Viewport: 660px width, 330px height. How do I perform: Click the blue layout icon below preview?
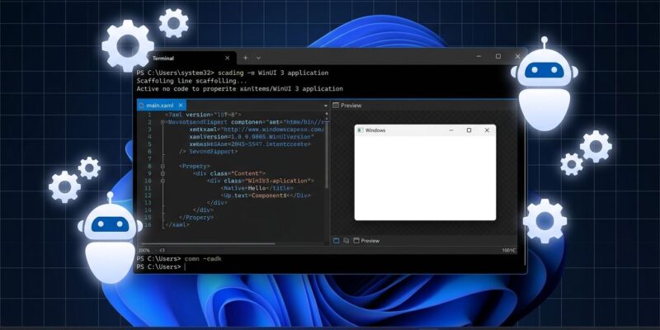coord(336,240)
